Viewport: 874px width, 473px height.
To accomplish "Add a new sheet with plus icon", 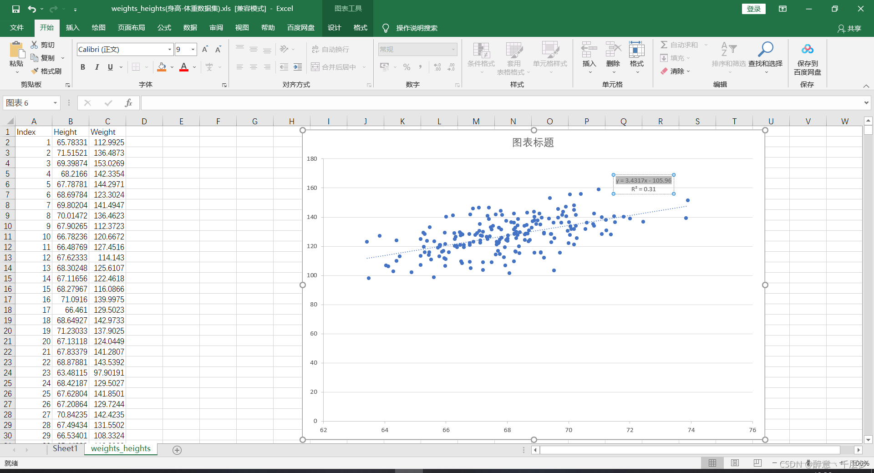I will (177, 450).
